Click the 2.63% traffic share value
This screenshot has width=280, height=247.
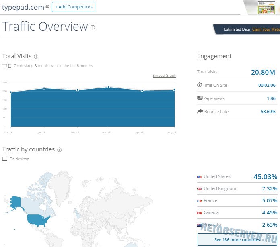(x=270, y=225)
